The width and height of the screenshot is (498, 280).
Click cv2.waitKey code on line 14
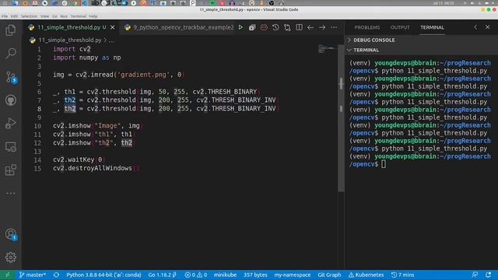(79, 159)
